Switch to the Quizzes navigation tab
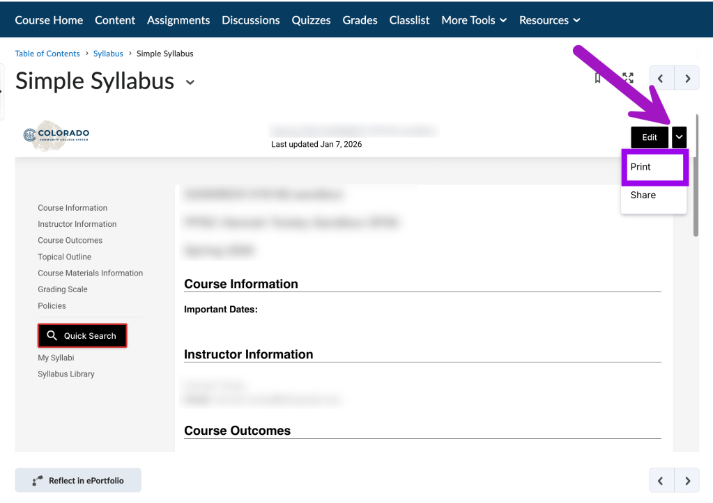 click(x=311, y=19)
